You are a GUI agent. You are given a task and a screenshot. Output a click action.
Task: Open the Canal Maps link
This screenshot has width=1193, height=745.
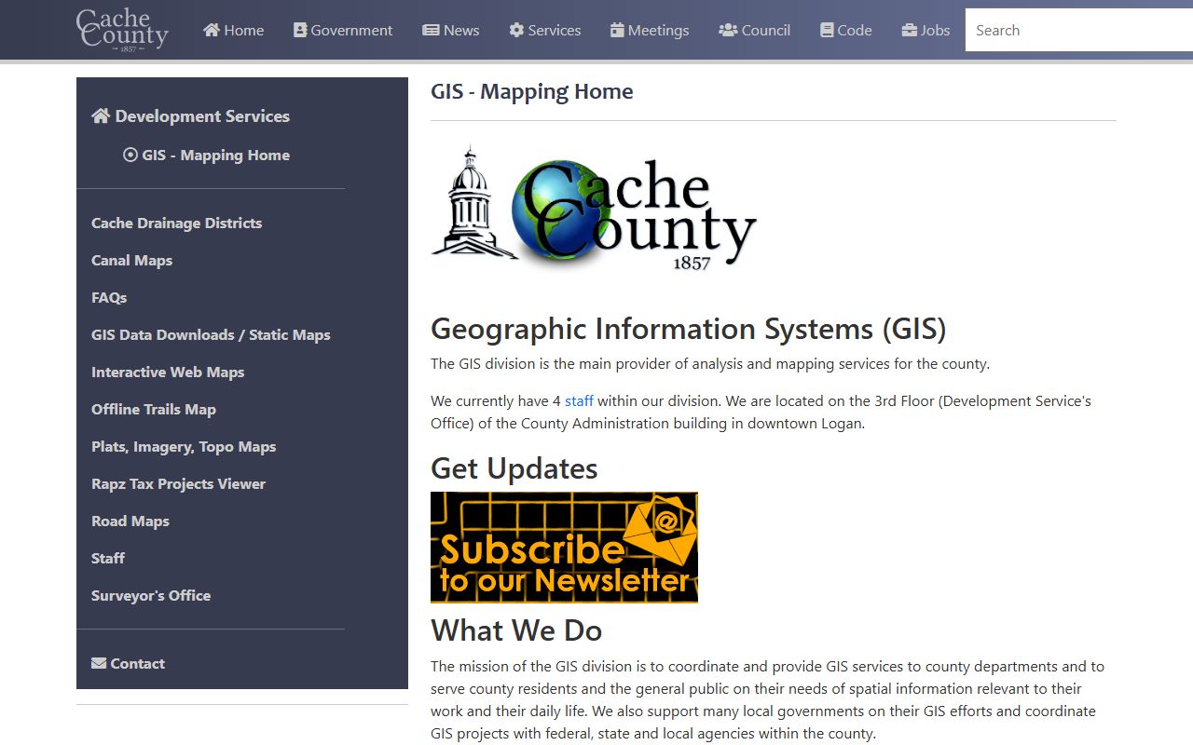(131, 260)
